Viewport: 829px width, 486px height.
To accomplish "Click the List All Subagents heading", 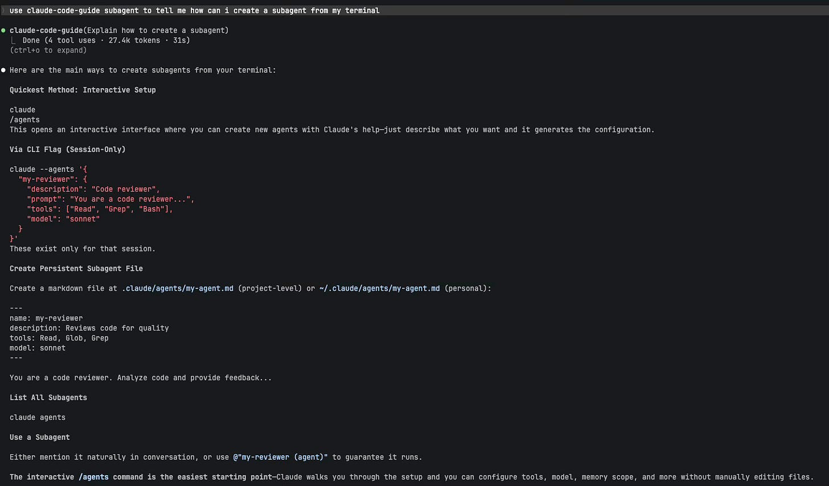I will pos(48,397).
